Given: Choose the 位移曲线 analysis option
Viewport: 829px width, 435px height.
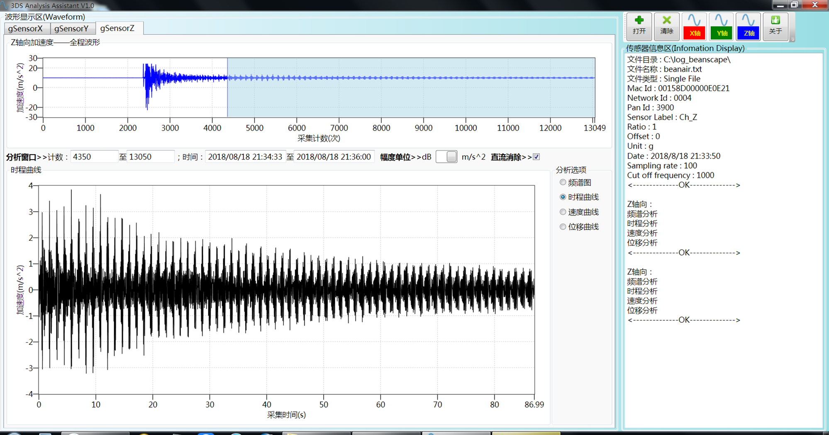Looking at the screenshot, I should tap(563, 227).
